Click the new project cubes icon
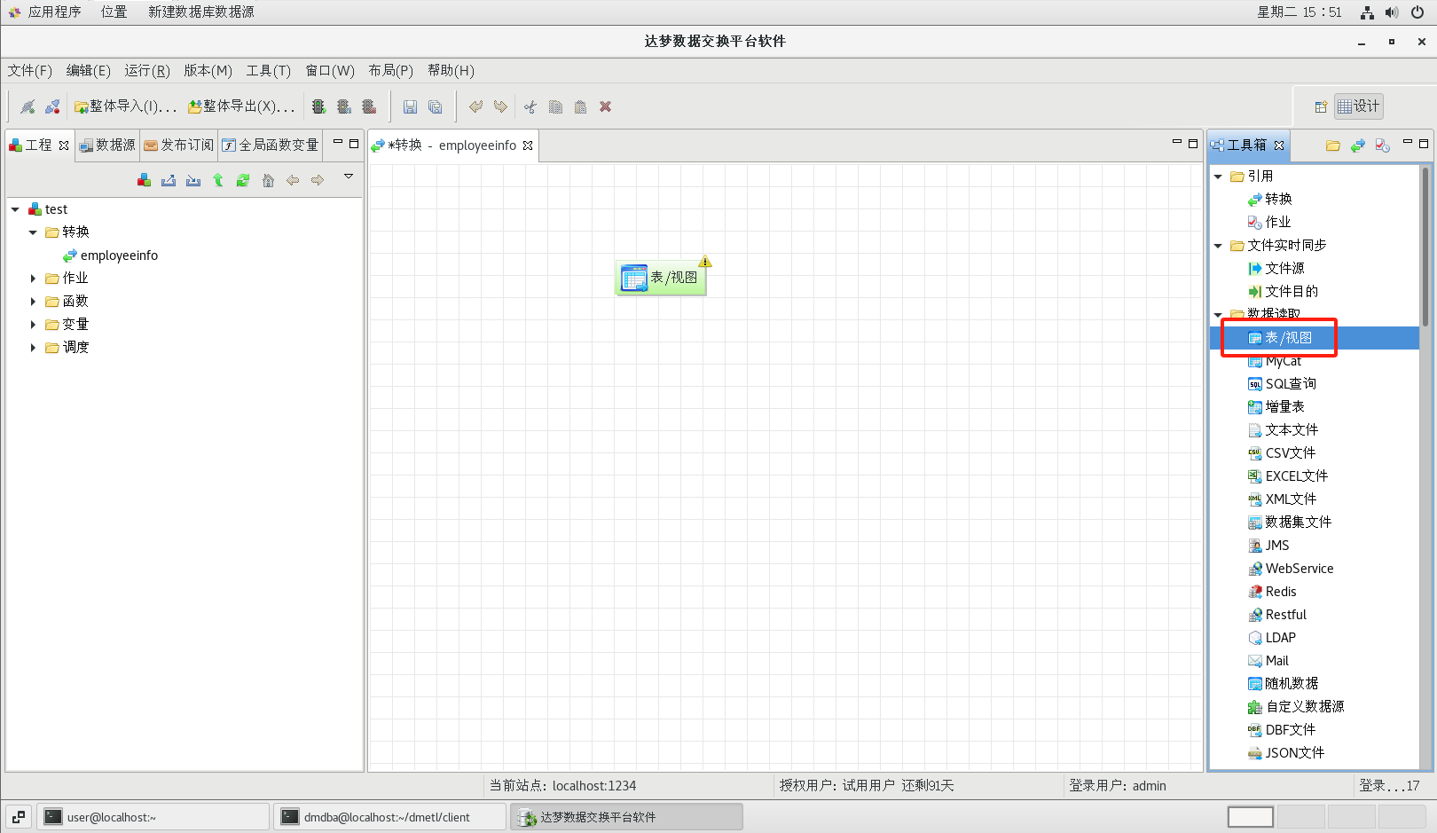 point(144,180)
